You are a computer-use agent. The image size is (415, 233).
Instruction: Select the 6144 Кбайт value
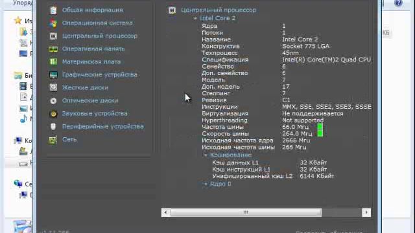click(317, 176)
